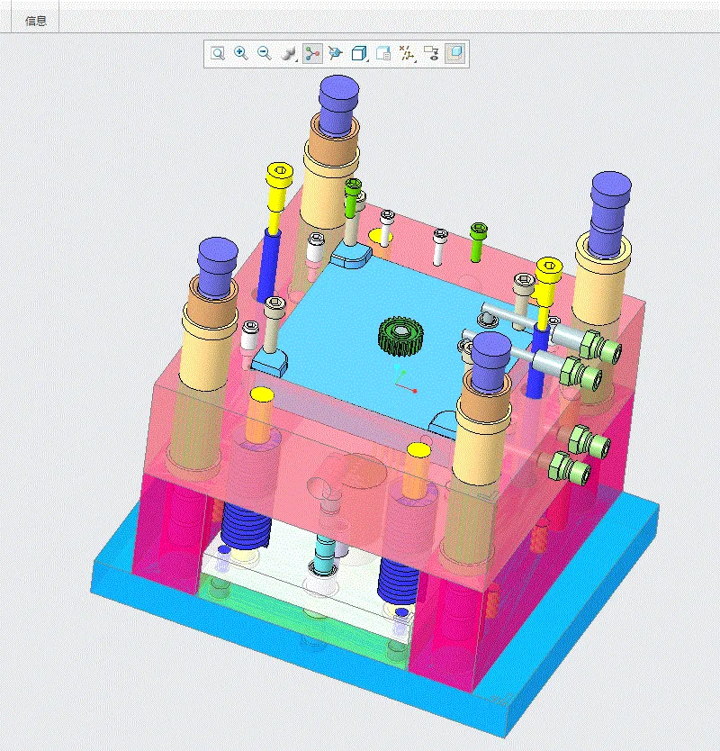Select the measurement tool icon
720x751 pixels.
(x=407, y=53)
